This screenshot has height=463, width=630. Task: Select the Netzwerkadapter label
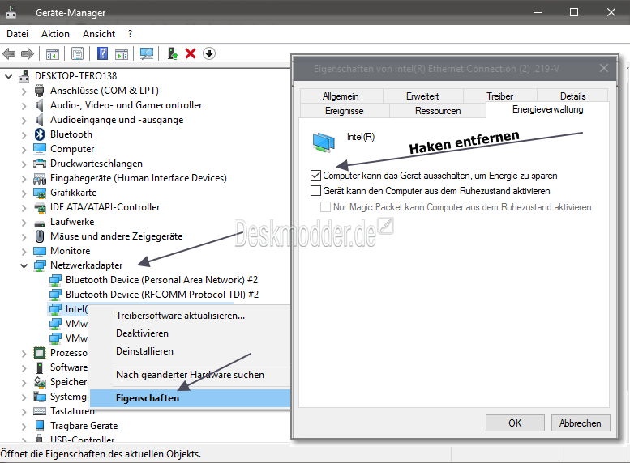87,265
